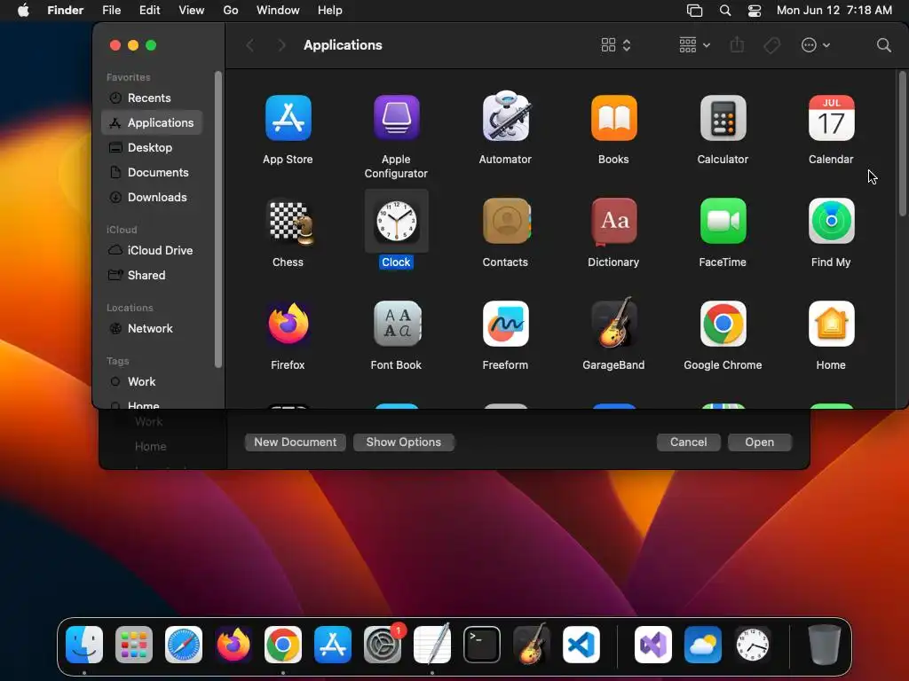
Task: Select Desktop in the Finder sidebar
Action: click(152, 148)
